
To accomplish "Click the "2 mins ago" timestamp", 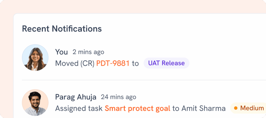I will pyautogui.click(x=88, y=52).
